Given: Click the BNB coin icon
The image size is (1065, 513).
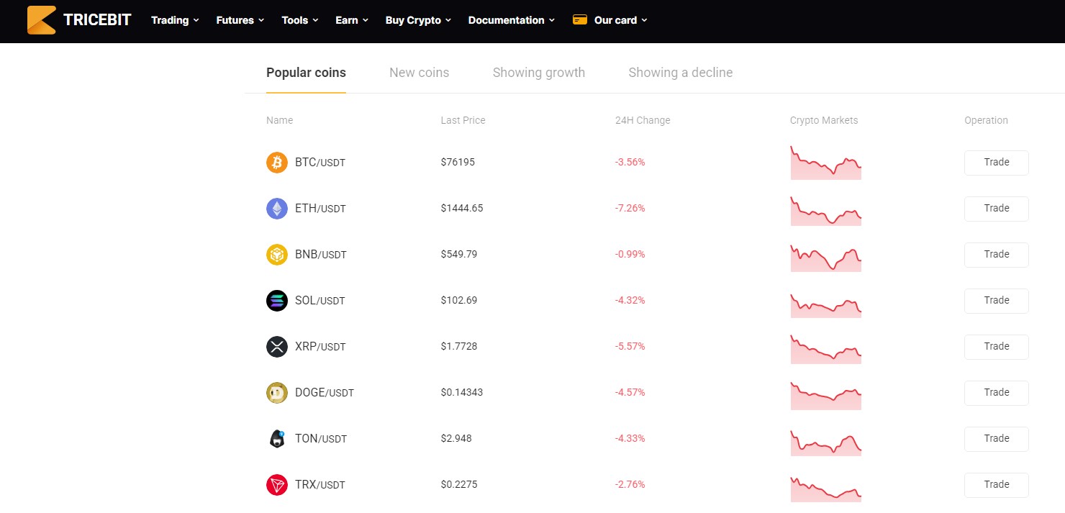Looking at the screenshot, I should point(277,255).
